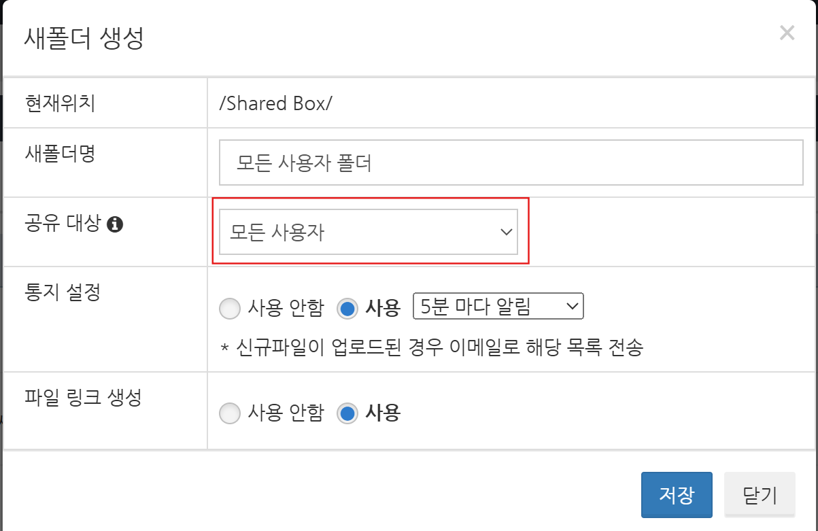Screen dimensions: 818x531
Task: Click the 파일 링크 생성 row label
Action: tap(82, 397)
